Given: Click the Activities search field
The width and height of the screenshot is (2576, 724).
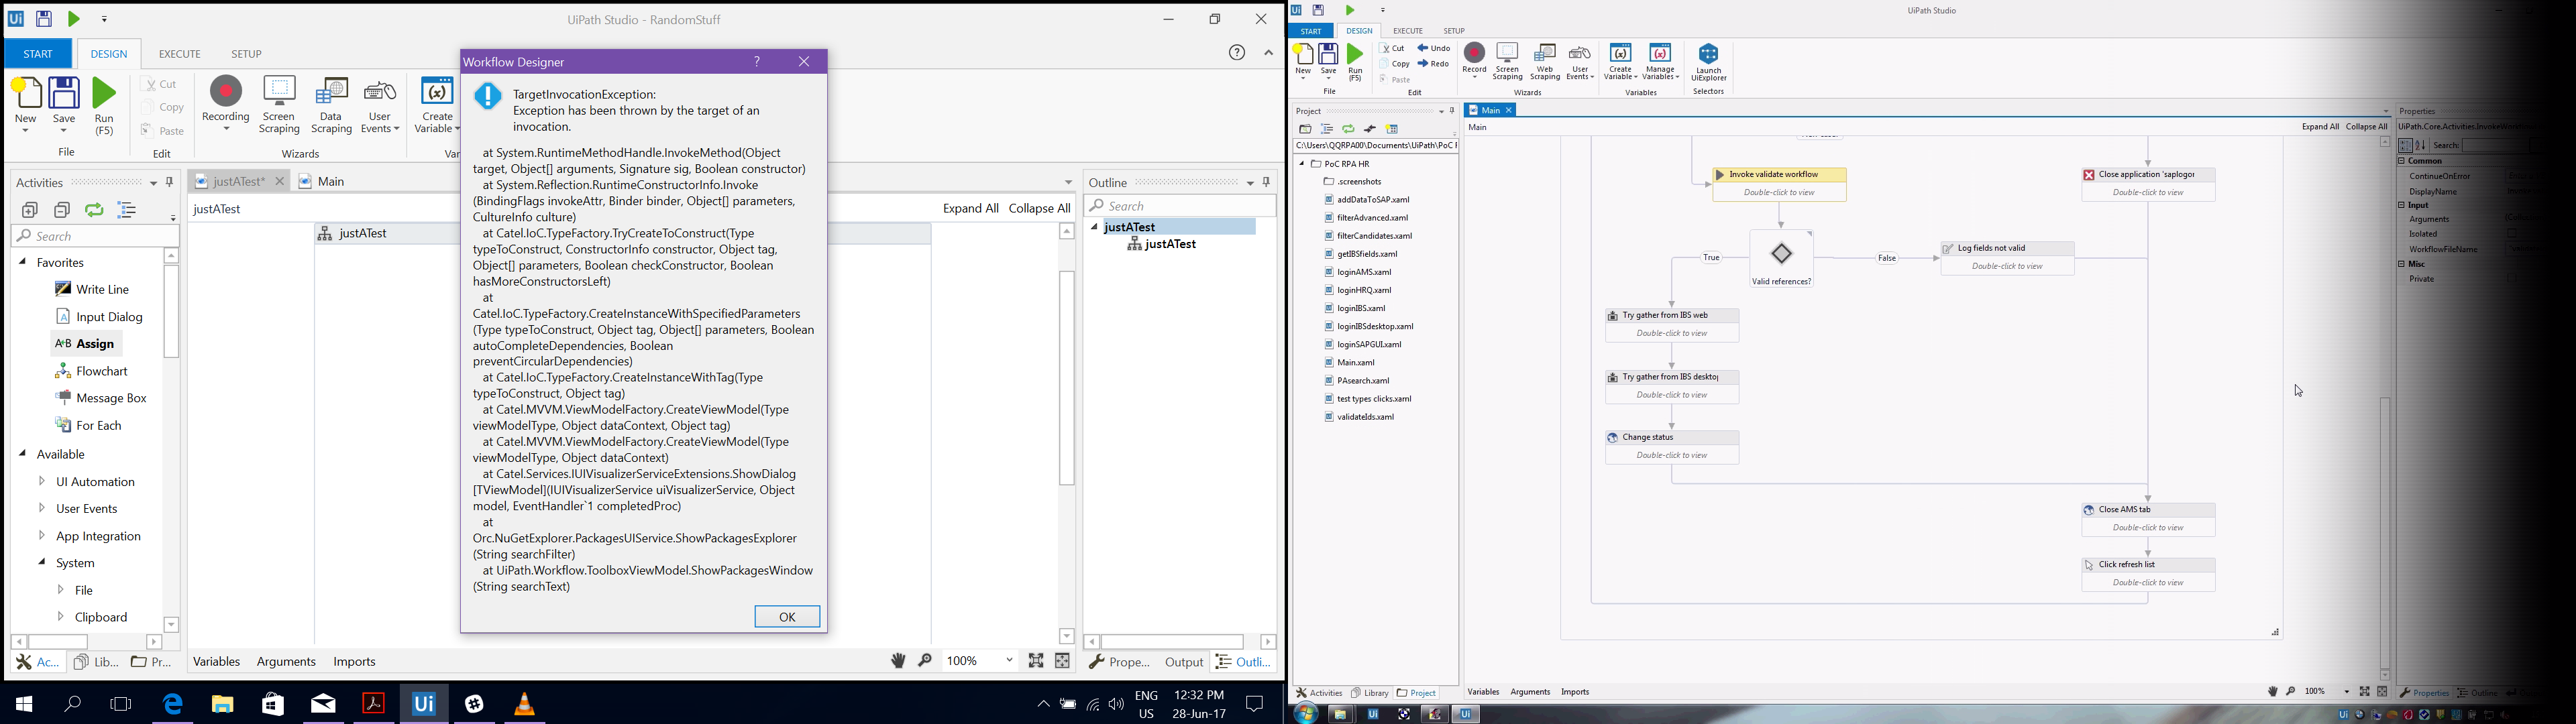Looking at the screenshot, I should coord(95,236).
